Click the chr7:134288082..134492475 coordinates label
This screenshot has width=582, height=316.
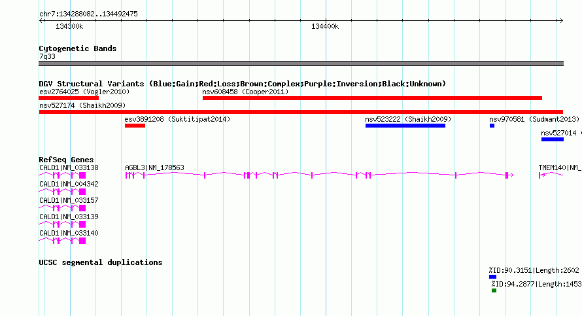(x=88, y=14)
